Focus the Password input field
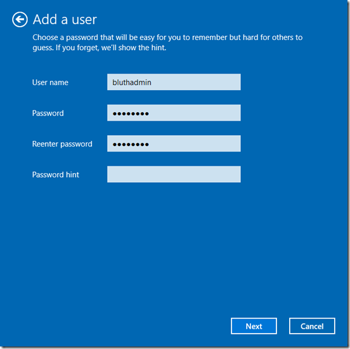This screenshot has height=349, width=350. [174, 113]
